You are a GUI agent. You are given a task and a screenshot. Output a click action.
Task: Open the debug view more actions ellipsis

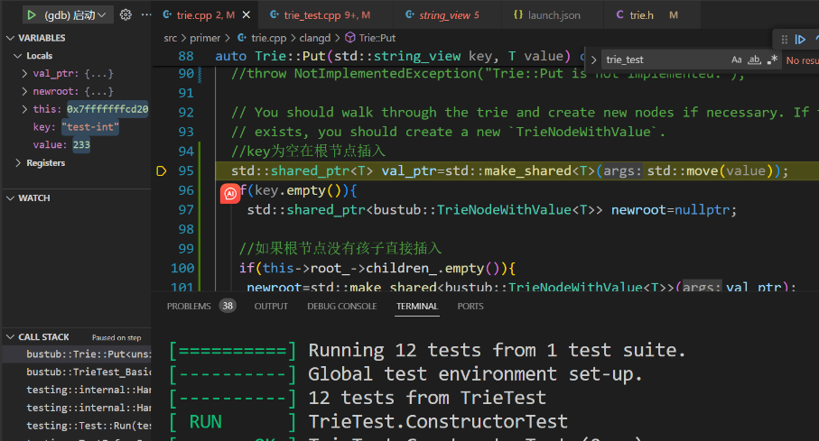[146, 14]
